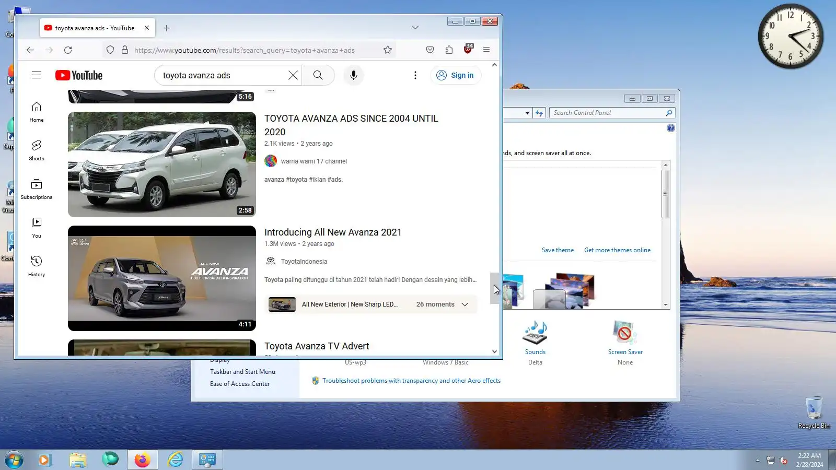836x470 pixels.
Task: Open TOYOTA AVANZA ADS SINCE 2004 video title
Action: [x=351, y=125]
